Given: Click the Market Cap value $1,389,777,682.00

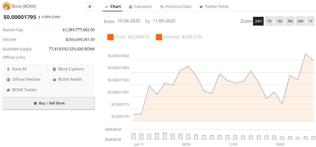Looking at the screenshot, I should tap(79, 30).
